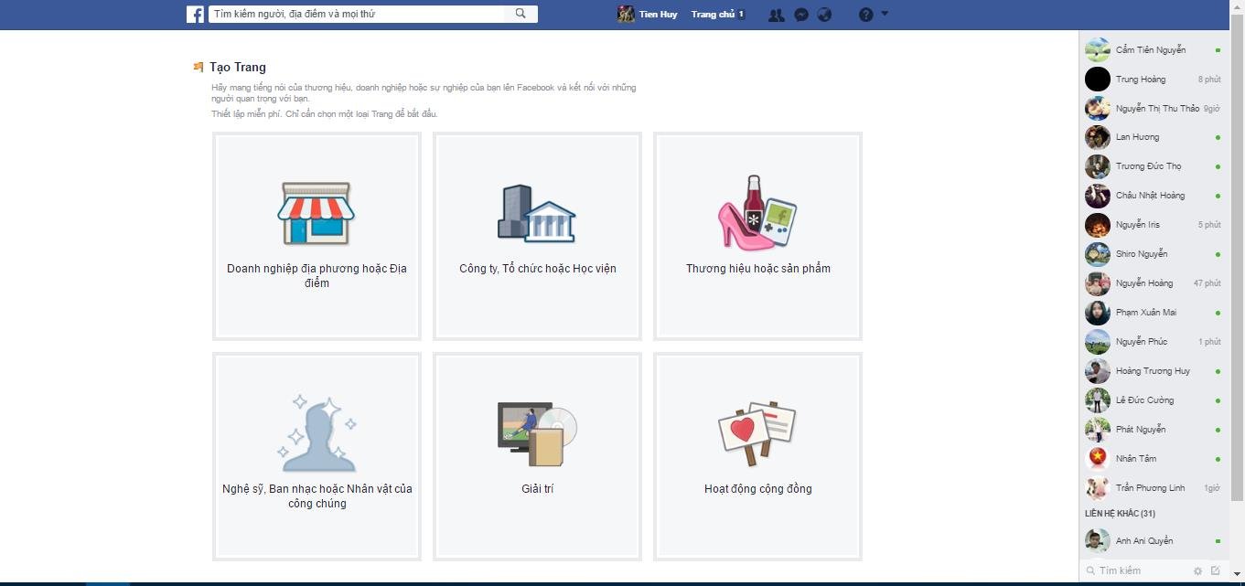
Task: Select Thương hiệu hoặc sản phẩm category
Action: point(757,236)
